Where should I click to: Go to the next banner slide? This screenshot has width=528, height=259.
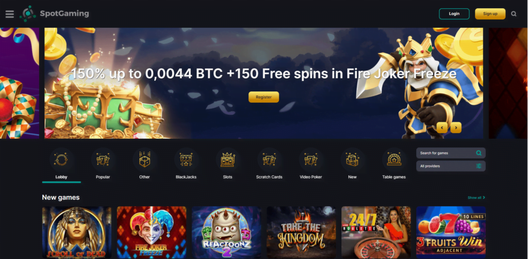(x=456, y=127)
